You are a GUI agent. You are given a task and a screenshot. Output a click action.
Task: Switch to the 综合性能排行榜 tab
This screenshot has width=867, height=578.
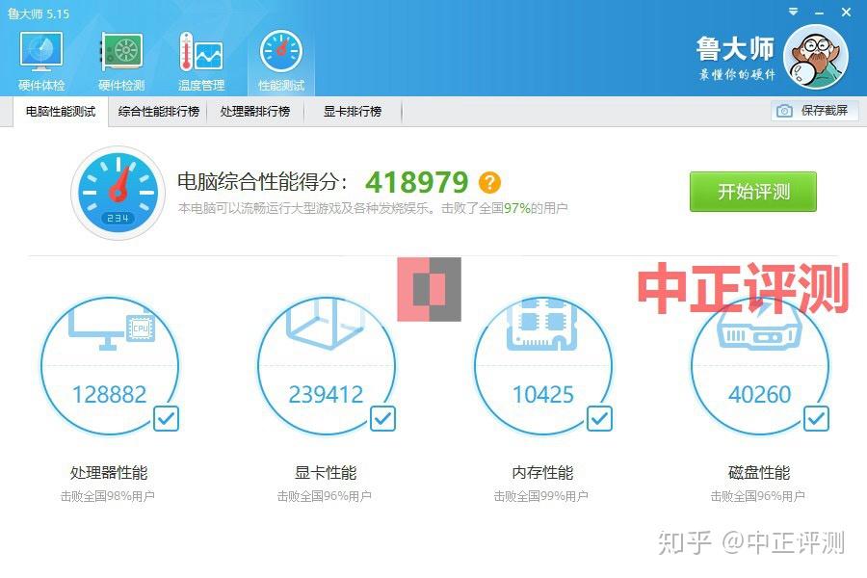click(158, 111)
